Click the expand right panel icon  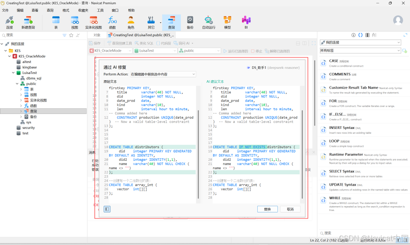405,35
